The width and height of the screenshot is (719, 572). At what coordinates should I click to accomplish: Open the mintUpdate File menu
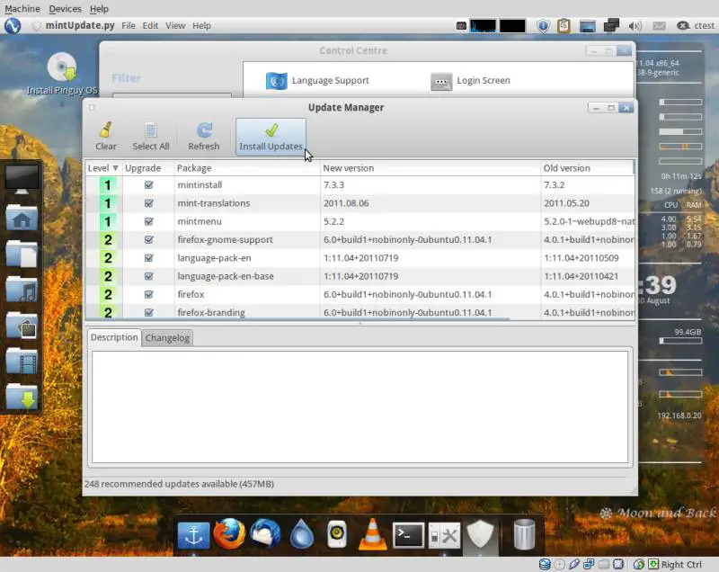click(x=129, y=26)
